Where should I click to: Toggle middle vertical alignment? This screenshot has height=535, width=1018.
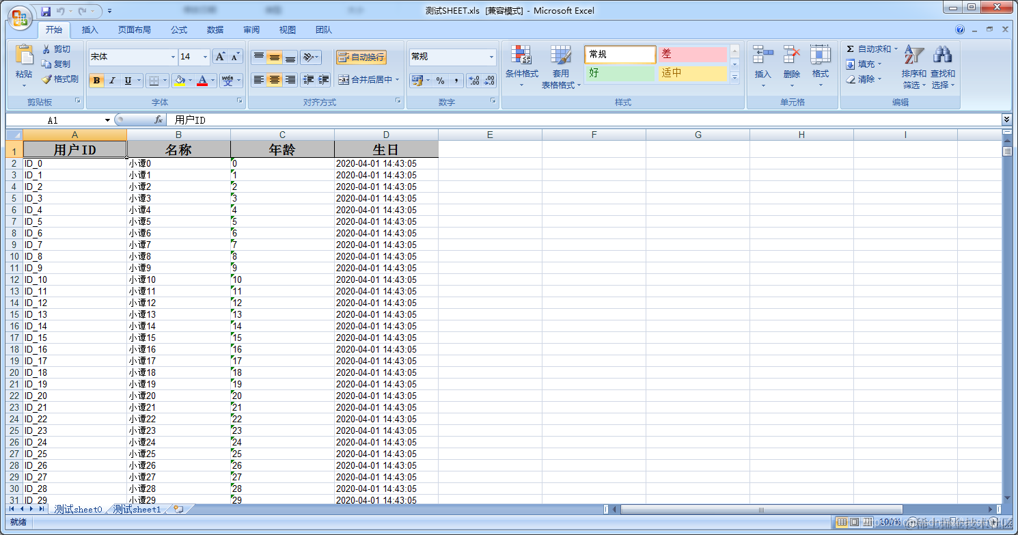pos(275,57)
